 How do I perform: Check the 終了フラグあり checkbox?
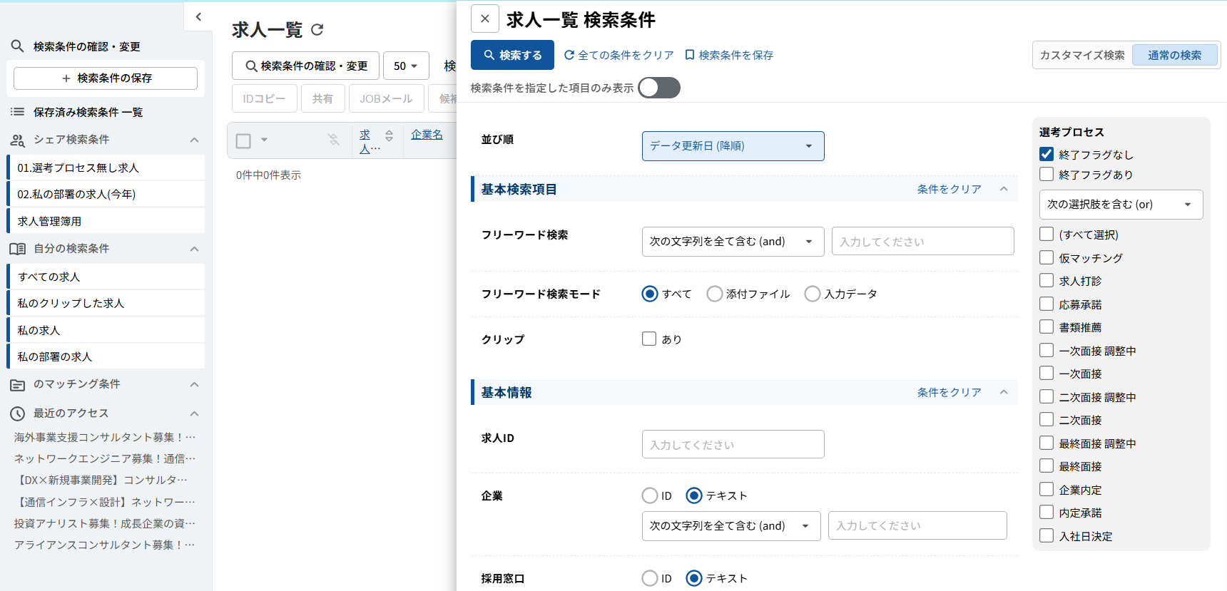coord(1047,175)
